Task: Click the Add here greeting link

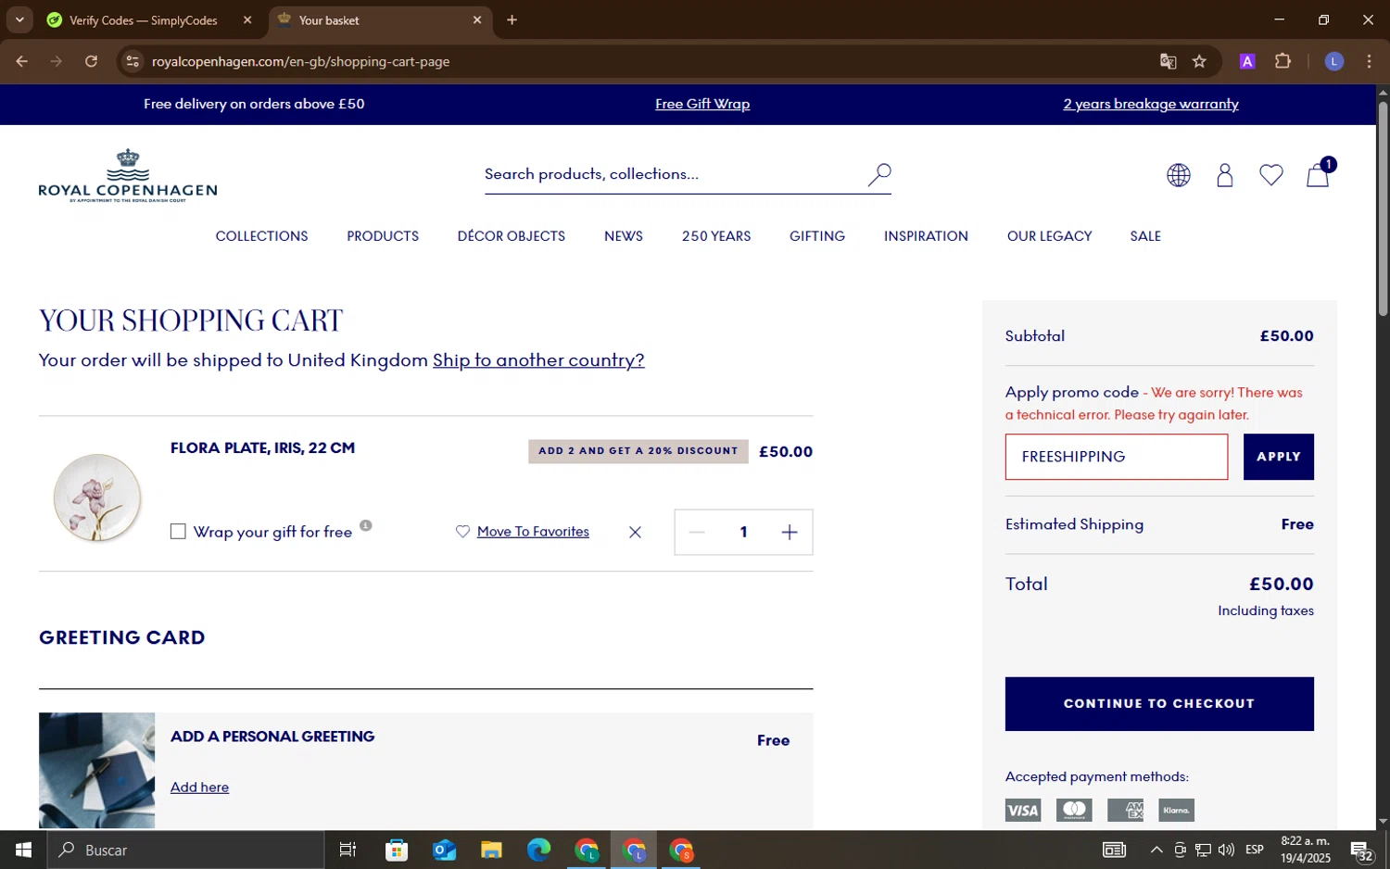Action: (x=199, y=787)
